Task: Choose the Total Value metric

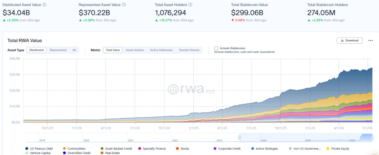Action: tap(113, 50)
